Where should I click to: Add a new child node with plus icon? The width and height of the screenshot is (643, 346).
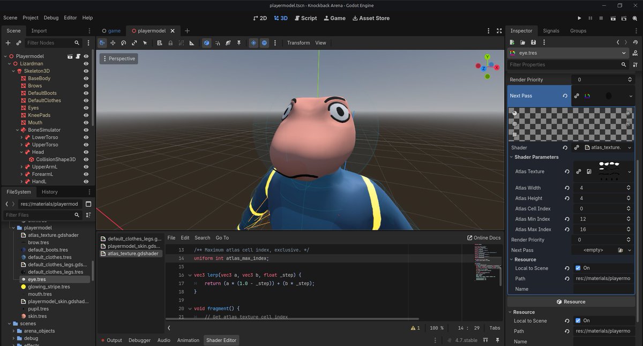(x=8, y=43)
